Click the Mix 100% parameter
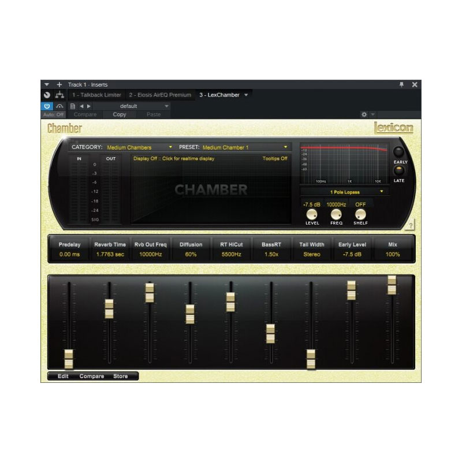Viewport: 462px width, 462px height. pos(393,249)
